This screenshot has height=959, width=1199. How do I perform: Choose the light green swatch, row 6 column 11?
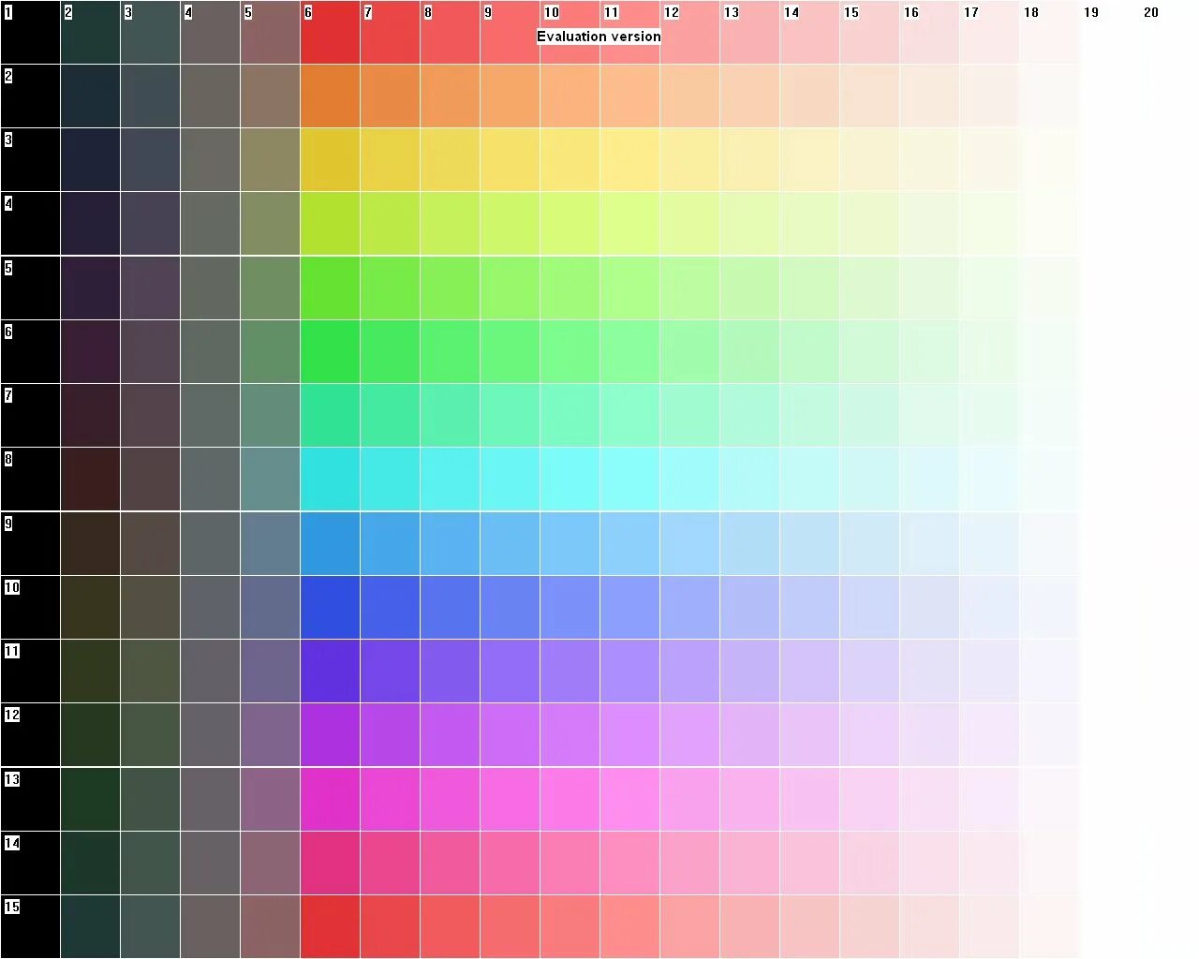(x=629, y=351)
